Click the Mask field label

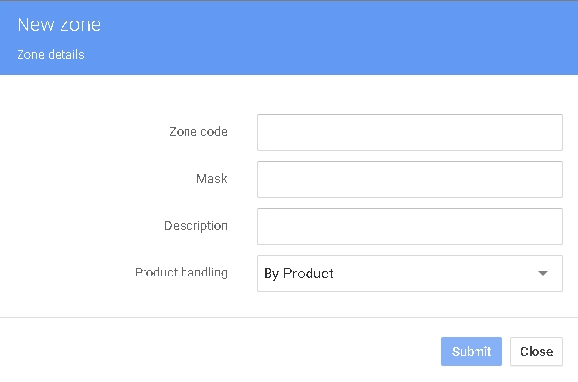click(x=212, y=179)
